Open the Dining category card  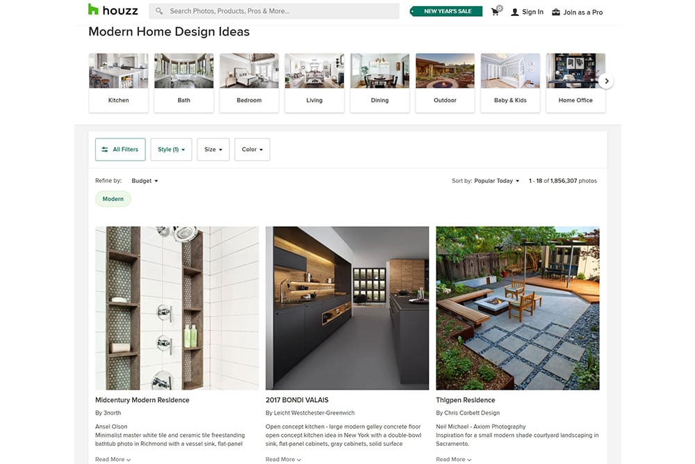pos(380,83)
